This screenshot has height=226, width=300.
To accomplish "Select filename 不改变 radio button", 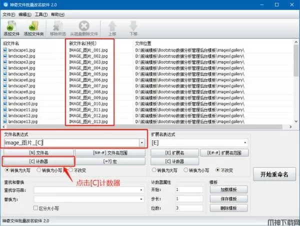I will click(71, 170).
